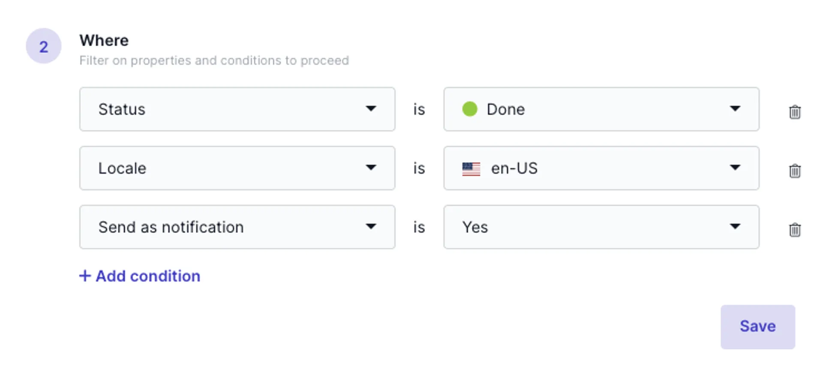Viewport: 823px width, 377px height.
Task: Open the Locale property dropdown
Action: click(x=237, y=168)
